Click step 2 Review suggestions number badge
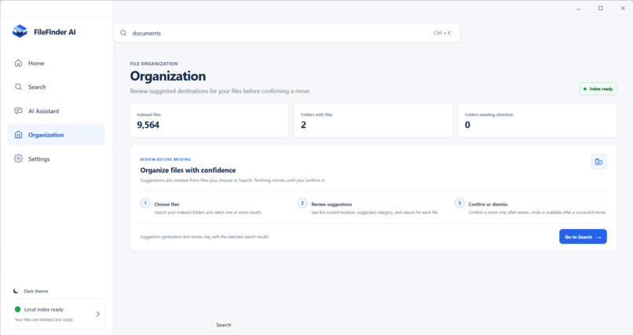Viewport: 633px width, 335px height. [302, 203]
